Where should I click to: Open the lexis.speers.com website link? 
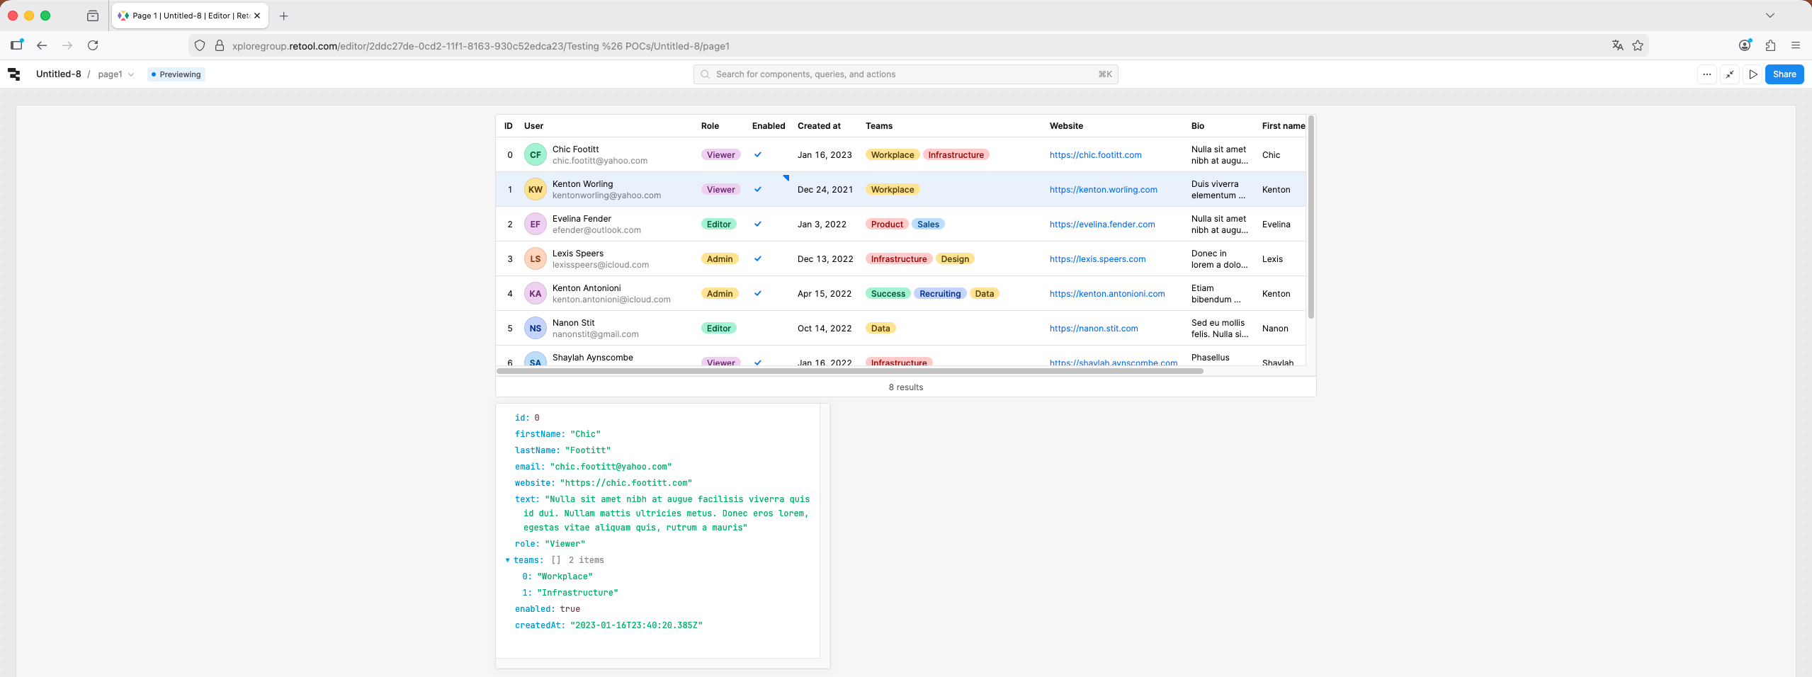tap(1097, 259)
